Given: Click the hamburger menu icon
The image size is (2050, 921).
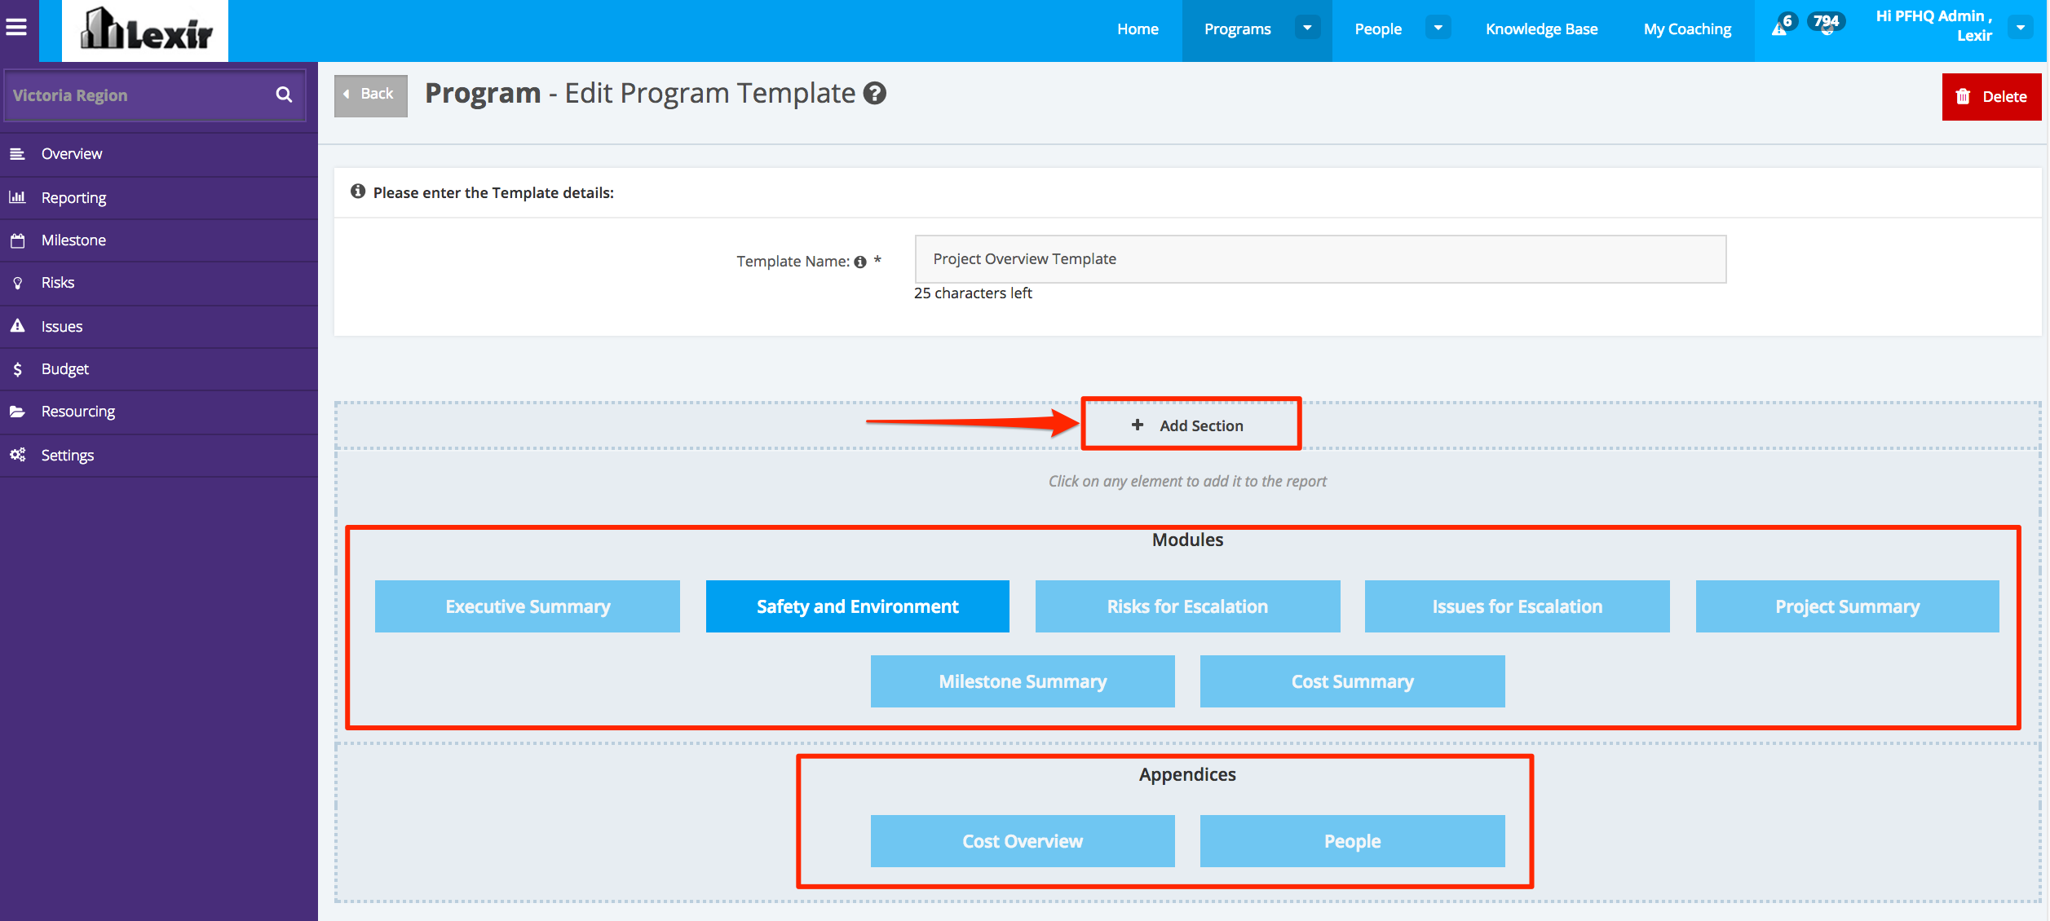Looking at the screenshot, I should click(x=17, y=28).
